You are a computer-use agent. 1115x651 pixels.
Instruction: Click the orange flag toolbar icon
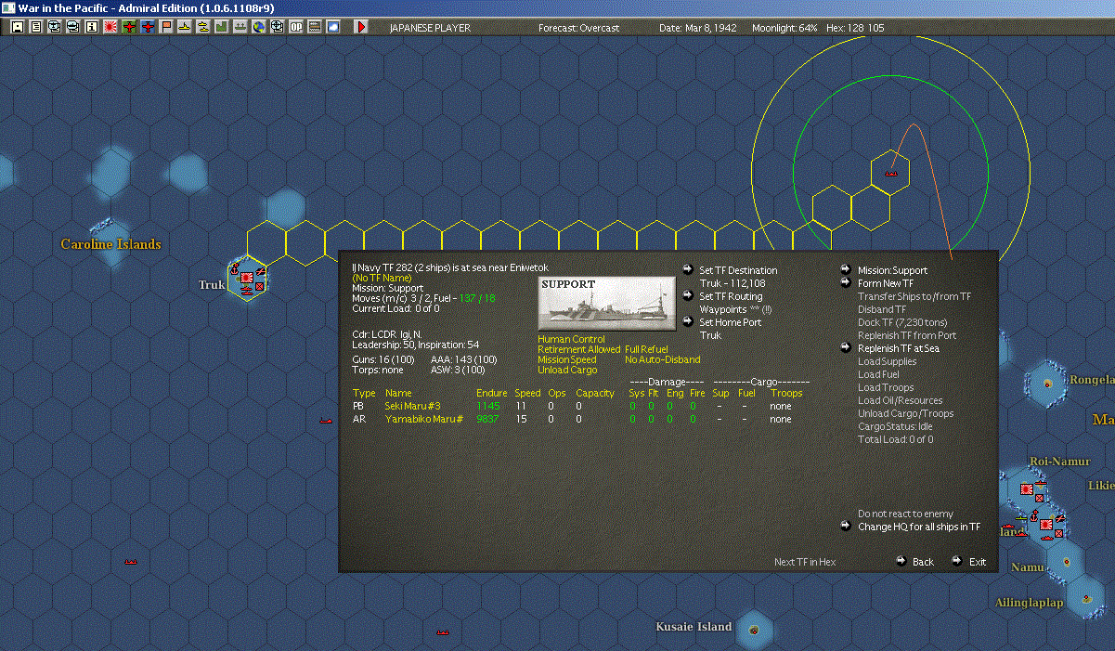(166, 28)
